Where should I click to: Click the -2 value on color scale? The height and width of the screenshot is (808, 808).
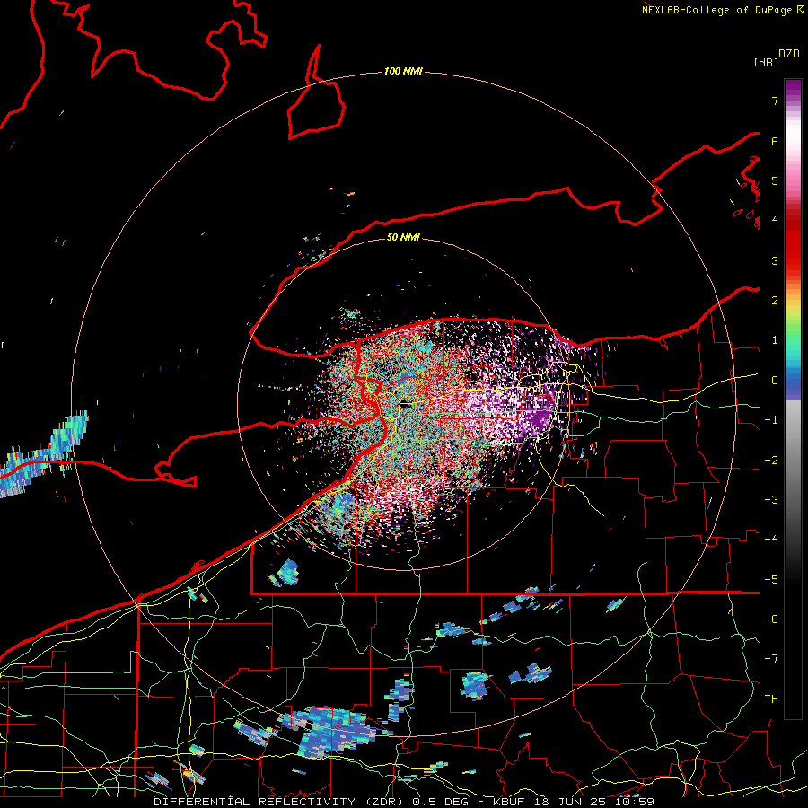(771, 460)
